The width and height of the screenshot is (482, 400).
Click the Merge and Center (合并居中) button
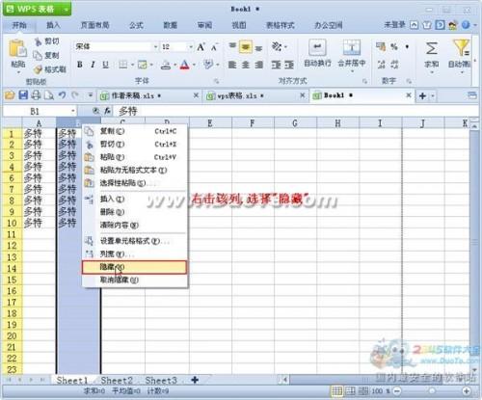[x=352, y=55]
